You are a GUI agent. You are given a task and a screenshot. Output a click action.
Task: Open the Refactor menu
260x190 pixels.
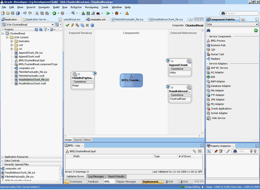[76, 7]
